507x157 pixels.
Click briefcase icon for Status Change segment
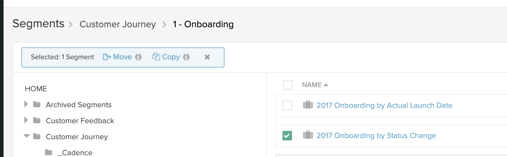tap(308, 135)
